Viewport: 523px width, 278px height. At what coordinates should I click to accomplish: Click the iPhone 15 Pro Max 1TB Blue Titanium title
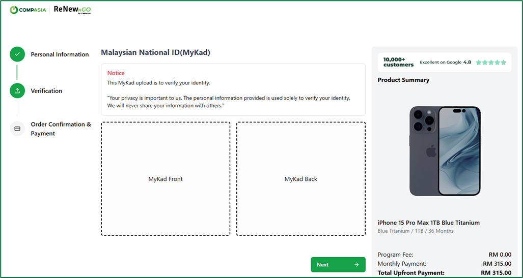point(429,223)
